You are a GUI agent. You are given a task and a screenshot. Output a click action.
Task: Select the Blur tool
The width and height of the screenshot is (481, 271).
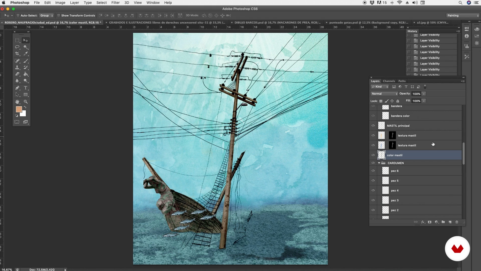coord(17,81)
